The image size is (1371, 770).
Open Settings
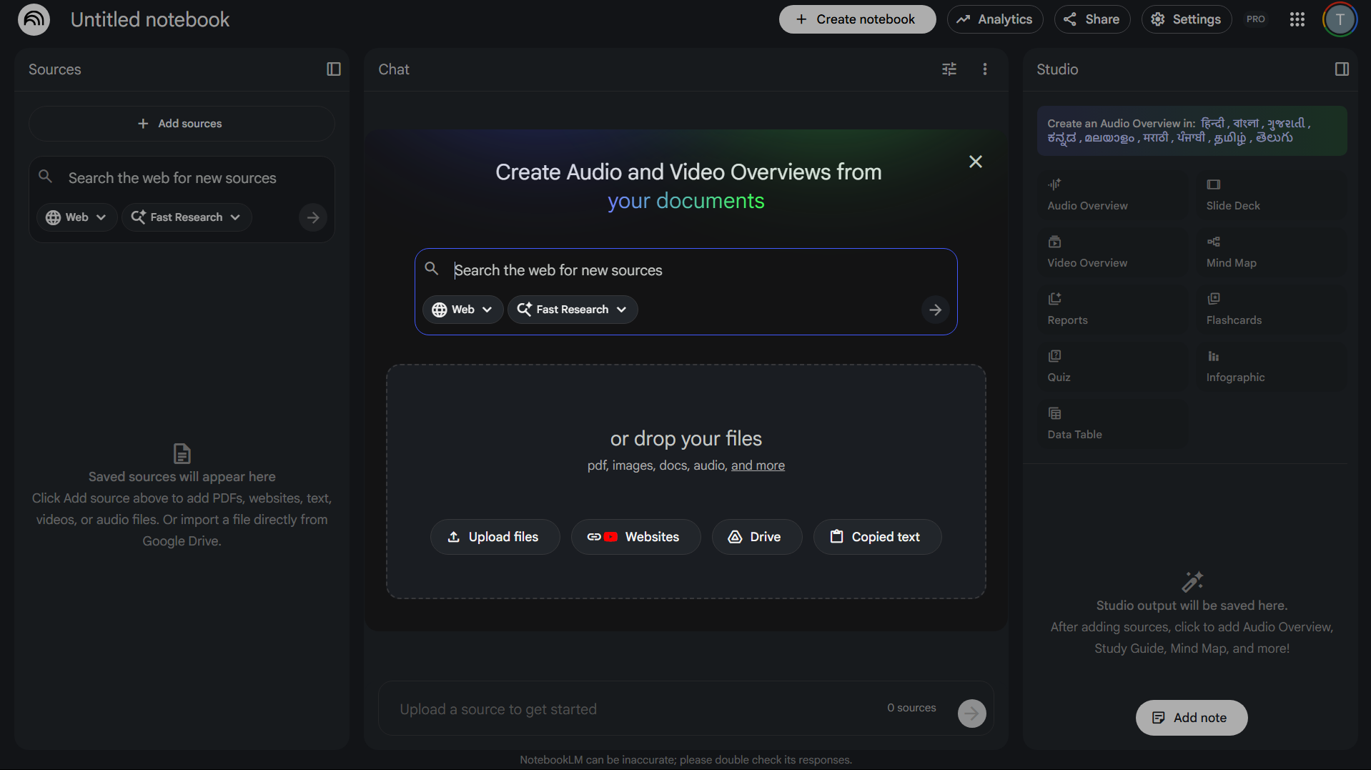pyautogui.click(x=1186, y=19)
